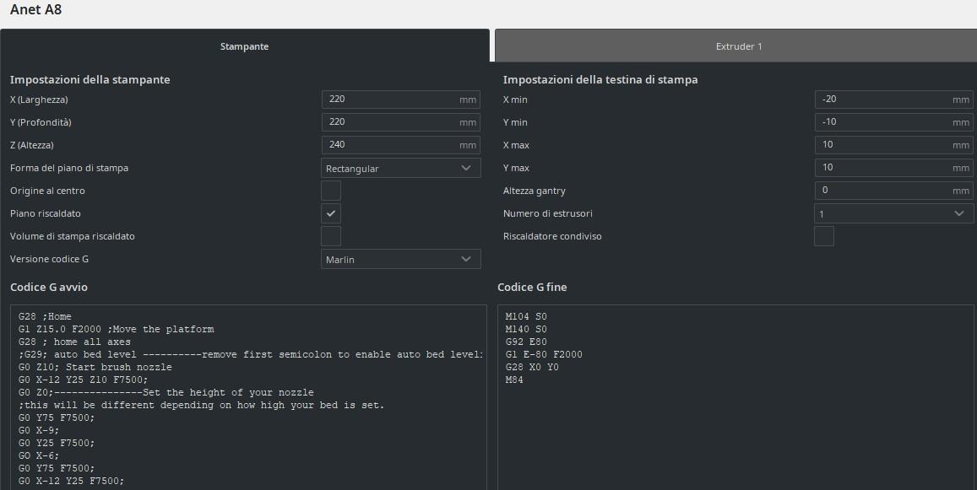Edit the Altezza gantry value field

(893, 191)
